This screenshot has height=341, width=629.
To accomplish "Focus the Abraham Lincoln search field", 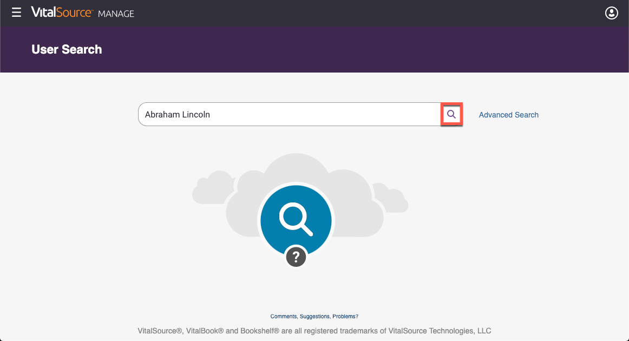I will tap(290, 114).
